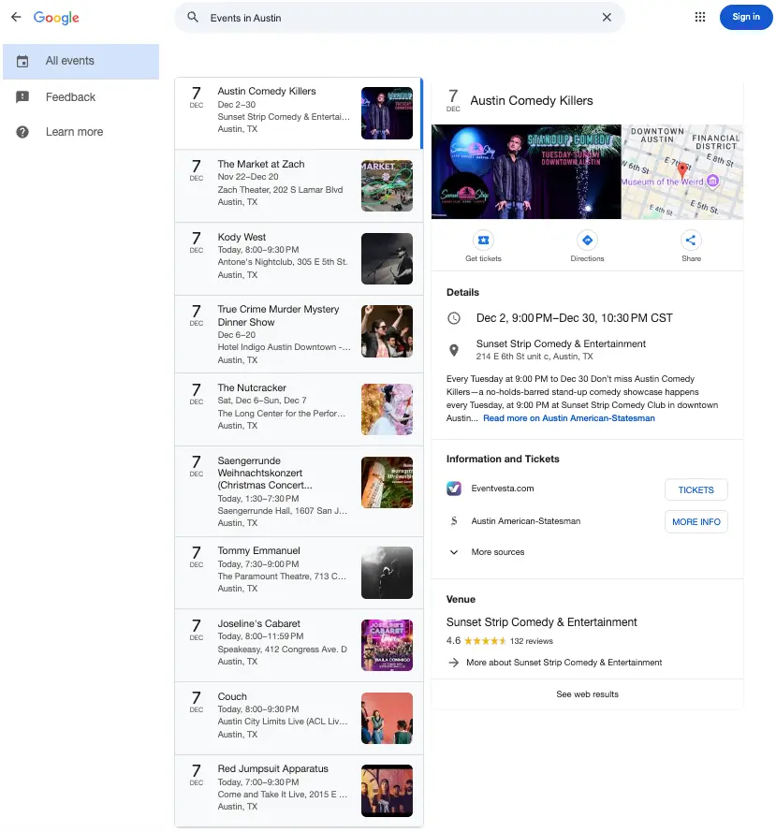
Task: Click MORE INFO for Austin American-Statesman
Action: tap(695, 521)
